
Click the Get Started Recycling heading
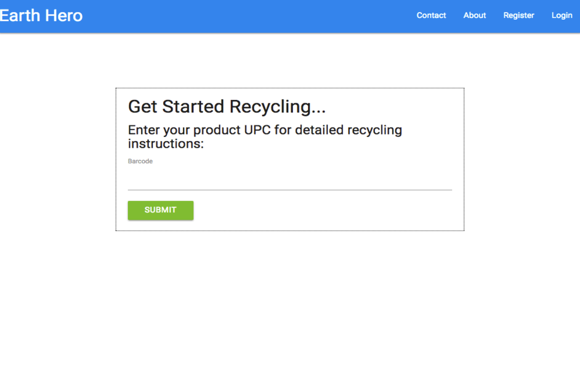(227, 106)
